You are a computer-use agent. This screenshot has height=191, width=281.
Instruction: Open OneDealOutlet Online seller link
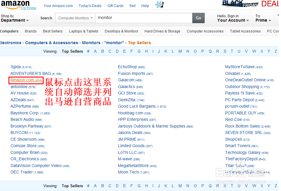pyautogui.click(x=249, y=80)
